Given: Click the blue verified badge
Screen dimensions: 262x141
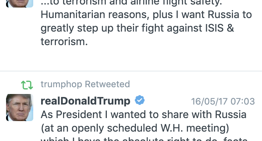Looking at the screenshot, I should 140,100.
